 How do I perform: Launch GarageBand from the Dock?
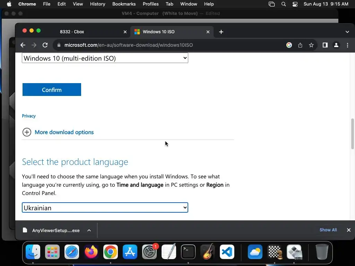pos(208,251)
